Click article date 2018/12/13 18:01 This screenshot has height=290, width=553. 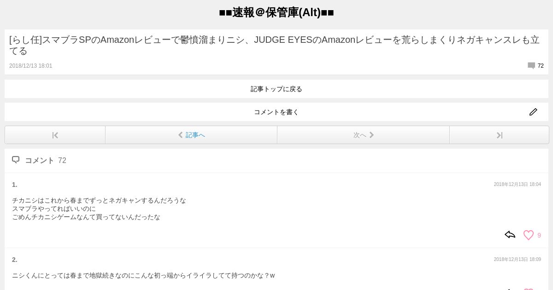[x=31, y=66]
